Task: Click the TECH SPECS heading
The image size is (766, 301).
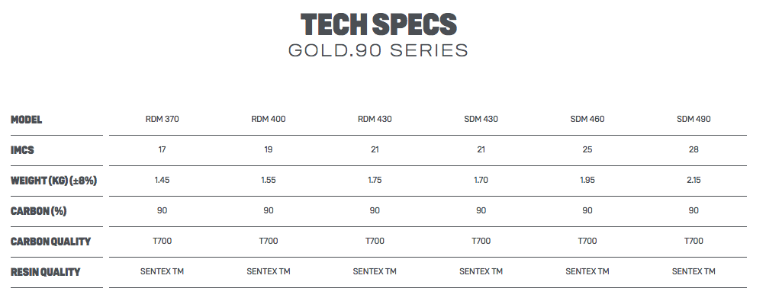Action: (378, 24)
